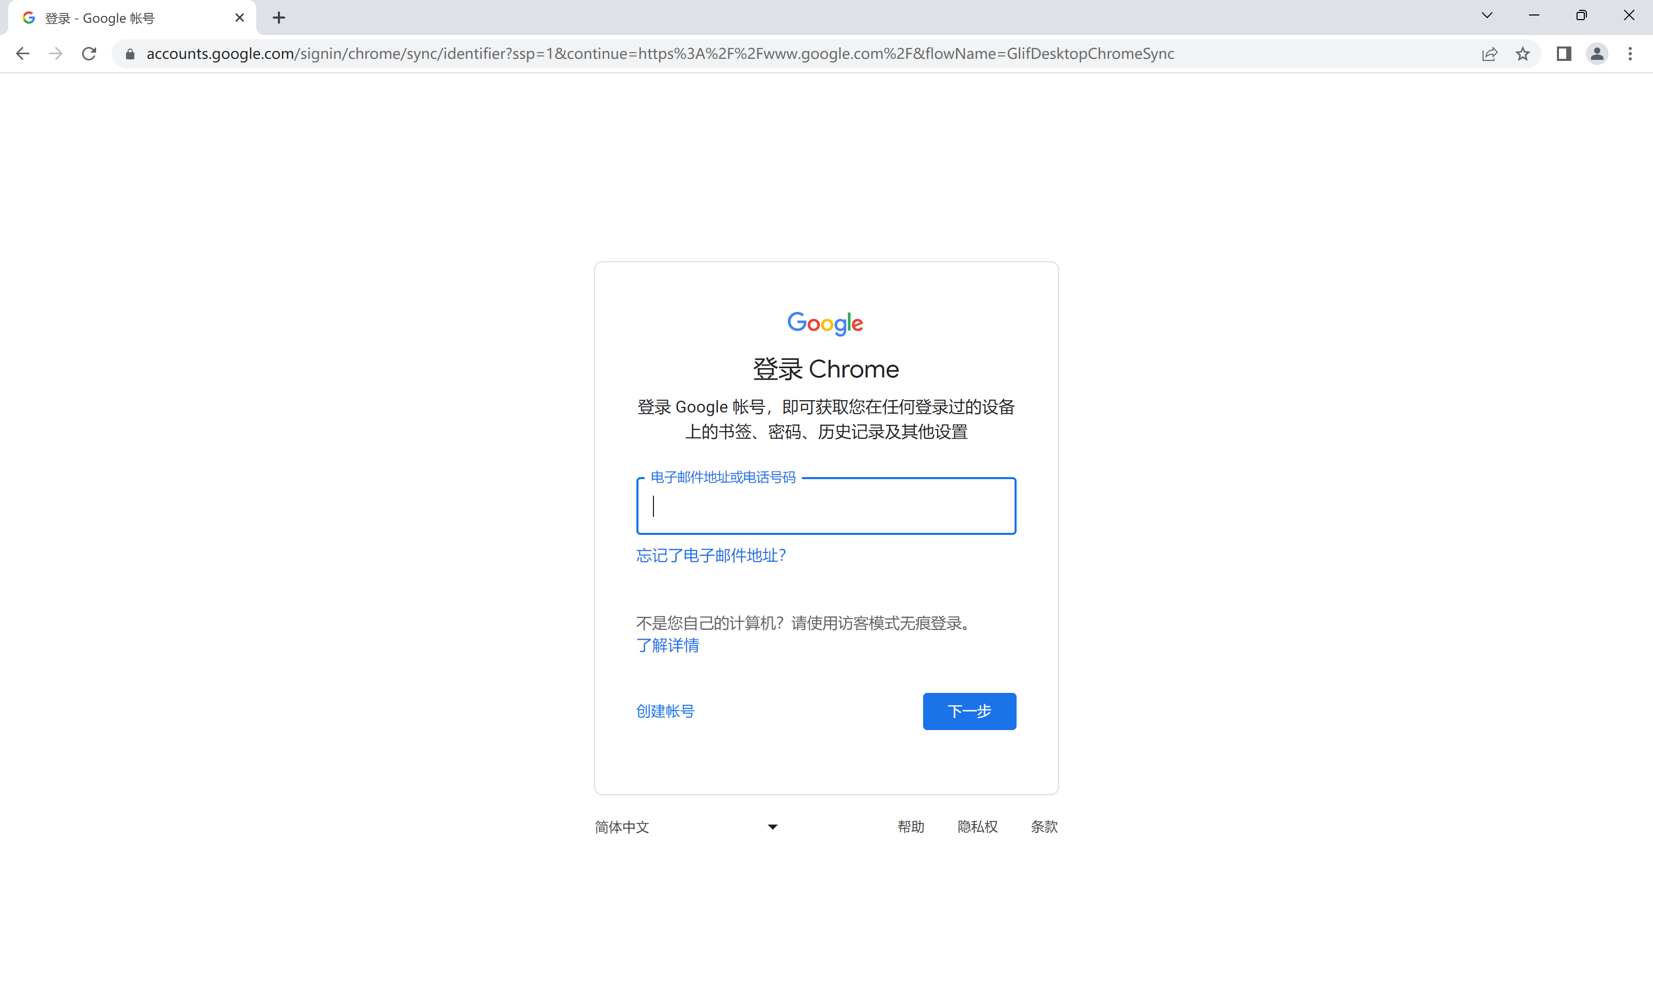The image size is (1653, 981).
Task: Click the browser forward arrow
Action: tap(56, 54)
